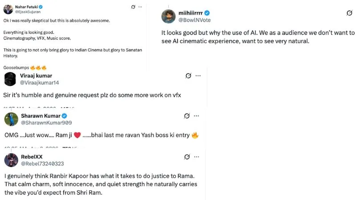The image size is (356, 200).
Task: Click Grok icon on Viraaj kumar's tweet
Action: [x=188, y=76]
